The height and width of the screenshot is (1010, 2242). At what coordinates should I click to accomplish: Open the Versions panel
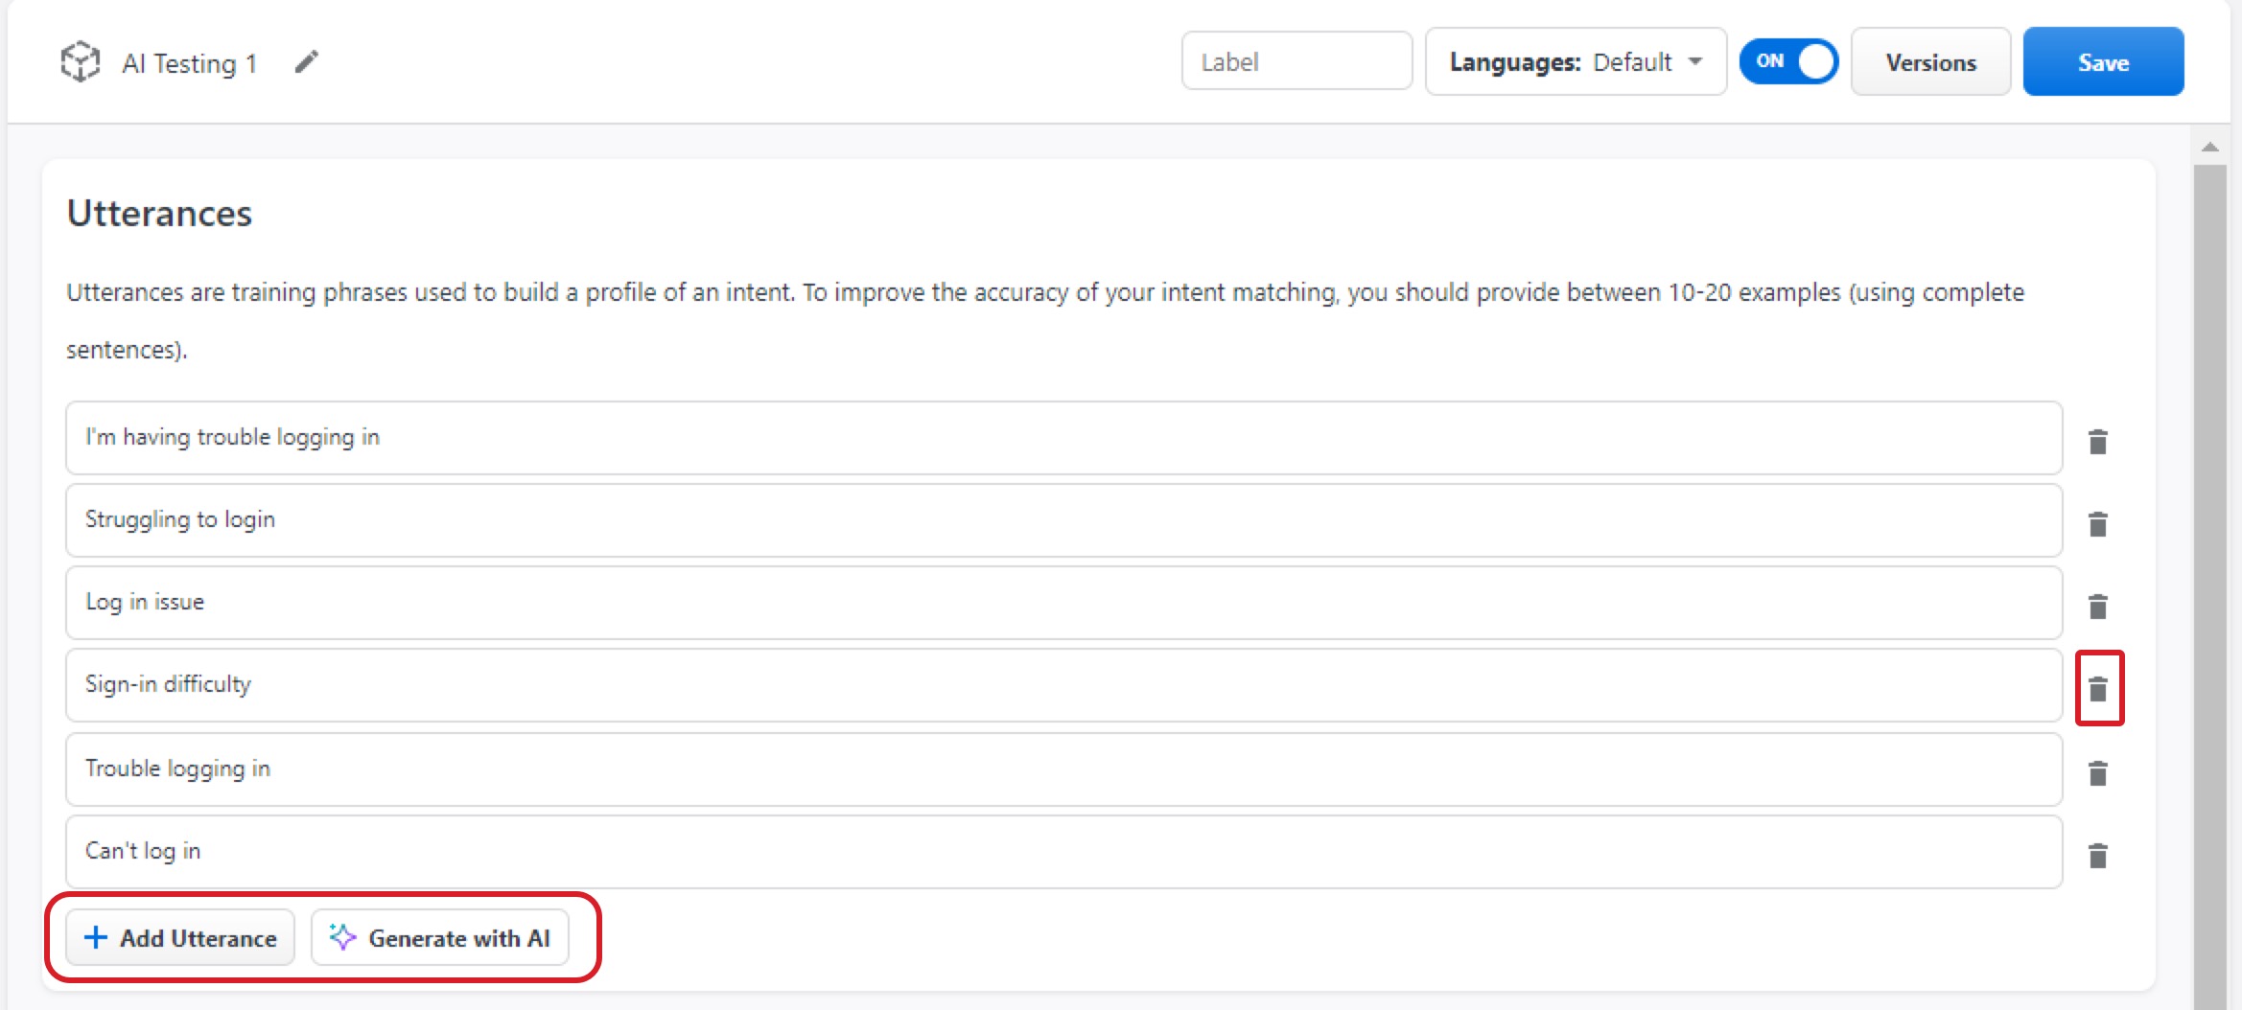[x=1929, y=62]
